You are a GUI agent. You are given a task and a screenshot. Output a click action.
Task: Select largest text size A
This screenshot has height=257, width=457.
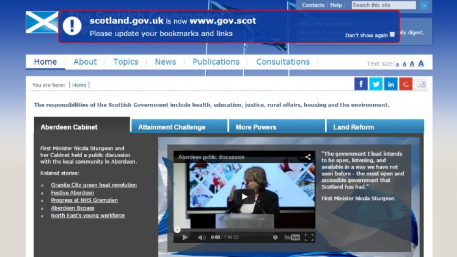coord(421,63)
